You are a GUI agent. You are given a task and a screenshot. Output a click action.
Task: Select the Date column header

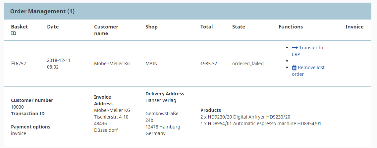[53, 27]
